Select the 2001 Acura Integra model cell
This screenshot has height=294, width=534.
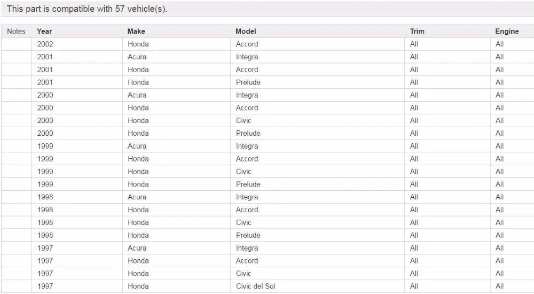(317, 57)
